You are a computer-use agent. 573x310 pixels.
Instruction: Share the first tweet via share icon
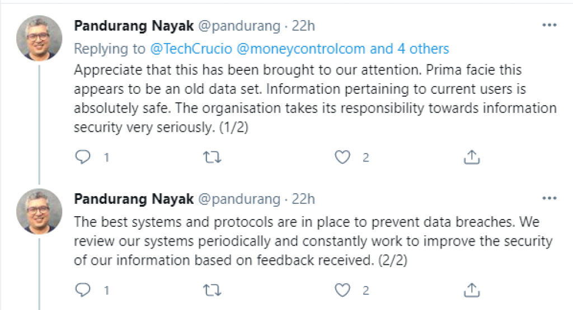[472, 158]
